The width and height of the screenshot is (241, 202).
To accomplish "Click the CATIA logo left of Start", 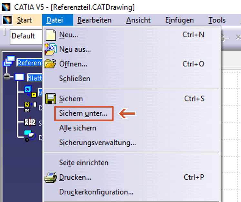I will [7, 20].
